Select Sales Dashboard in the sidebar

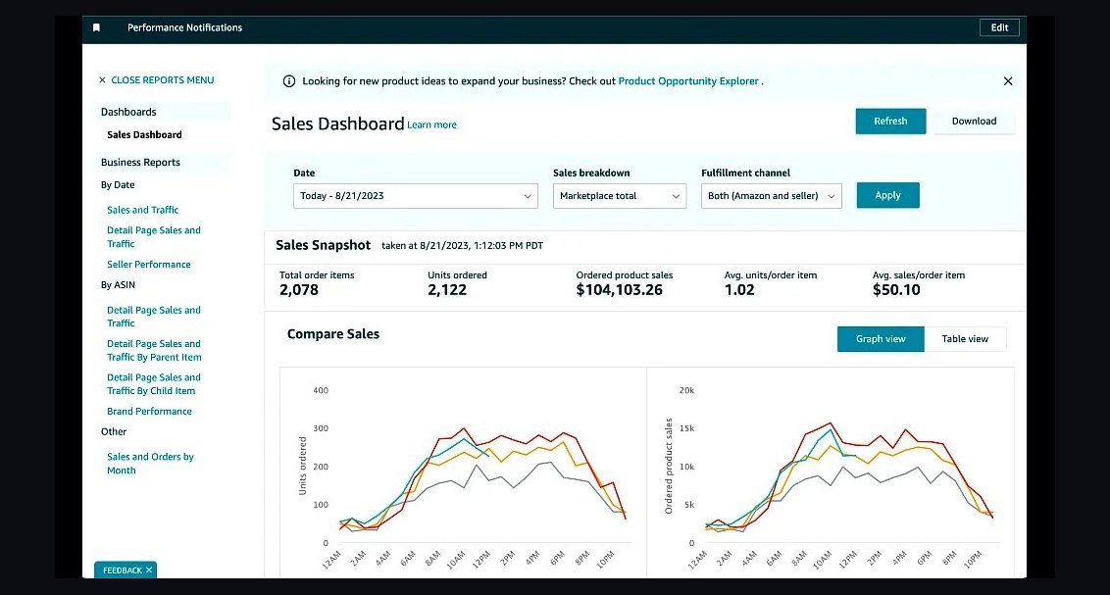(x=144, y=135)
